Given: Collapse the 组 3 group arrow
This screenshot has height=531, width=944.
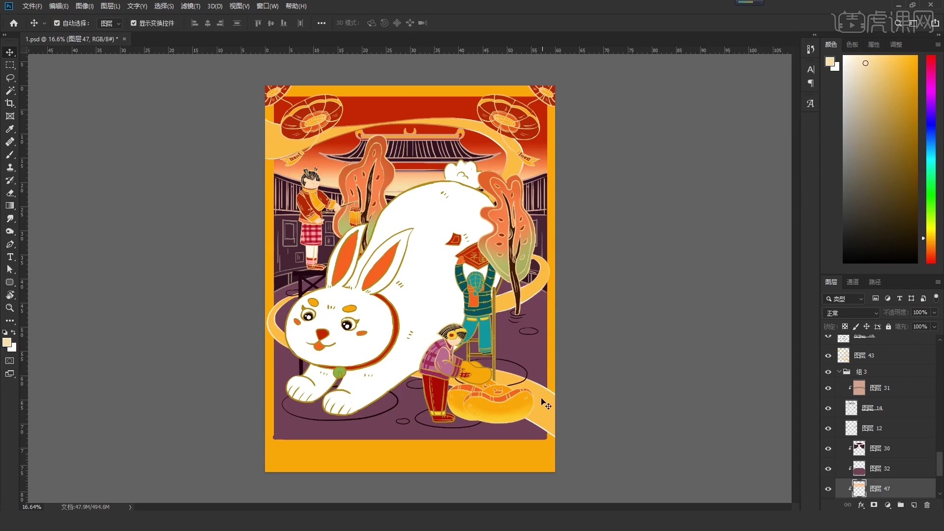Looking at the screenshot, I should [839, 372].
